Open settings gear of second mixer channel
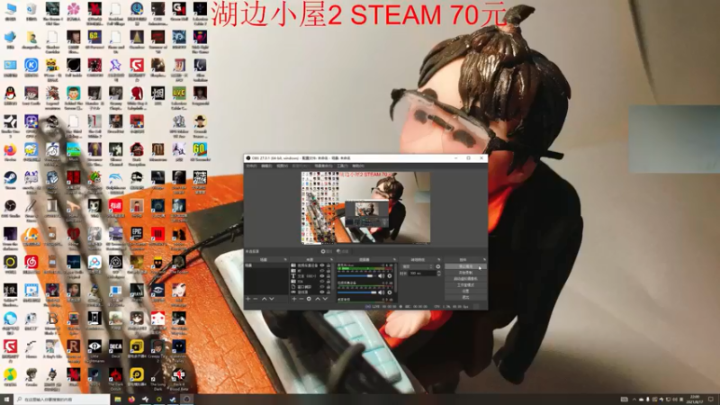 [x=390, y=292]
